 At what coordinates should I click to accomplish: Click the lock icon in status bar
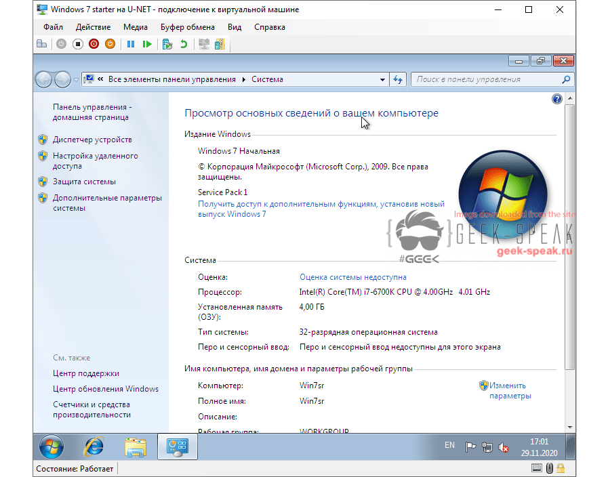pyautogui.click(x=561, y=468)
